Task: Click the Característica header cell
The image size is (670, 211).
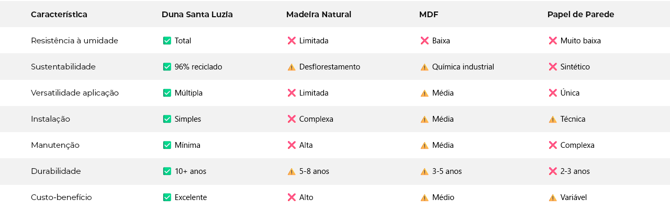Action: (x=59, y=15)
